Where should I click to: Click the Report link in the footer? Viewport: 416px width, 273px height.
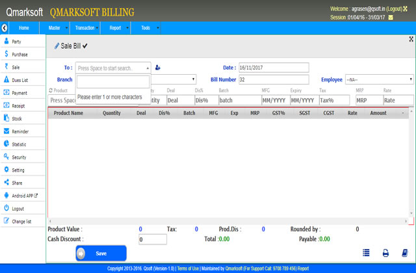click(303, 268)
